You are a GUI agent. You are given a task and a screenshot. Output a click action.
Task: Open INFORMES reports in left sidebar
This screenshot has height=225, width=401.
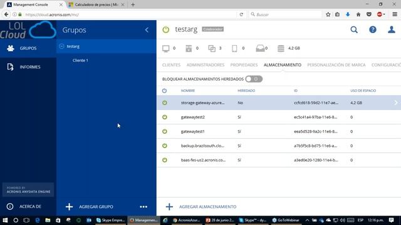28,67
